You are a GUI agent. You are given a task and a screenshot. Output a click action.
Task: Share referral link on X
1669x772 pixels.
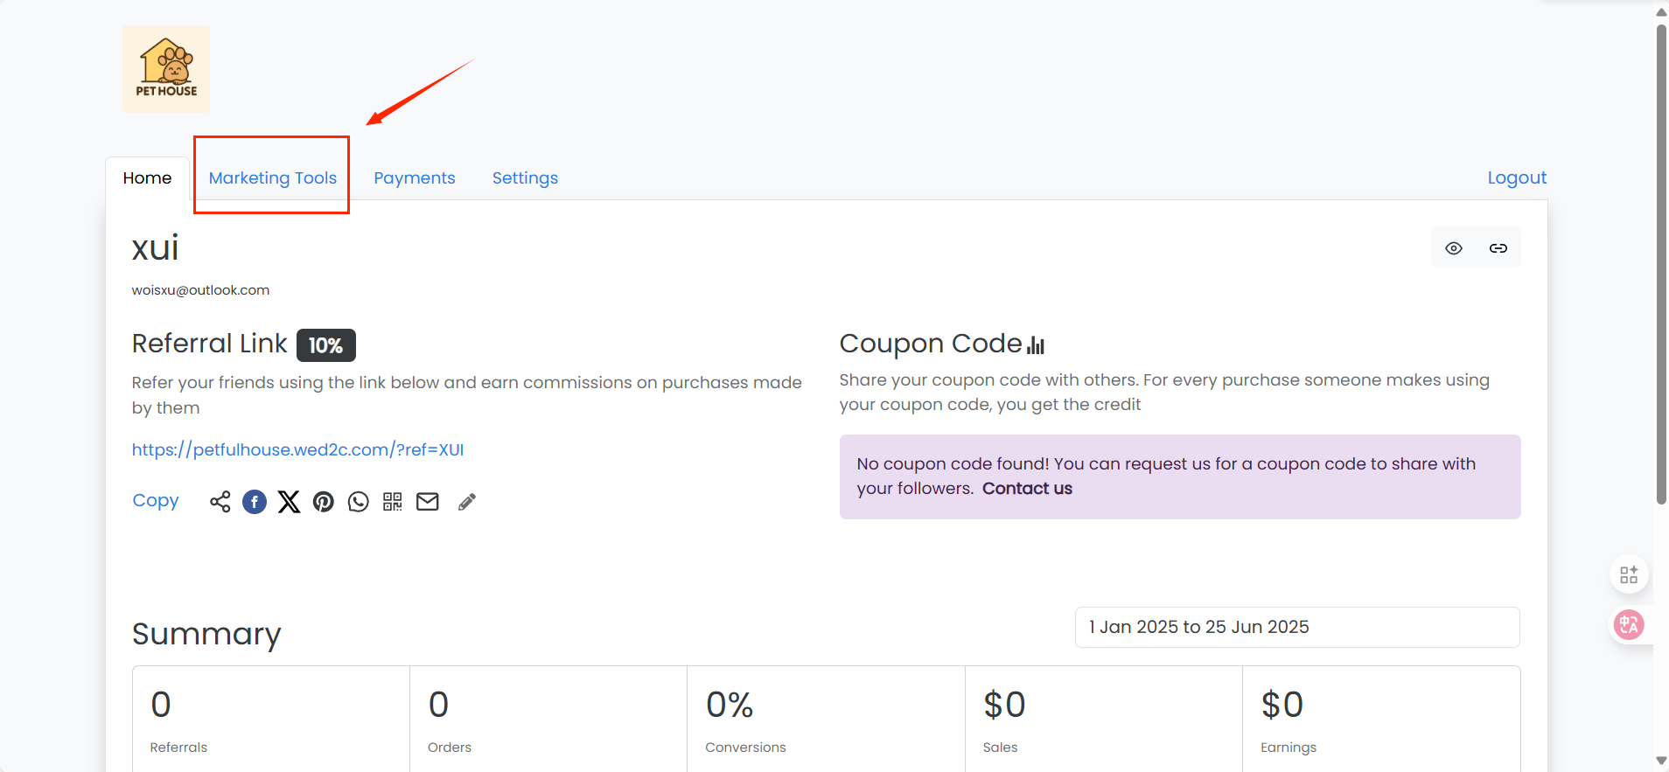pyautogui.click(x=289, y=502)
